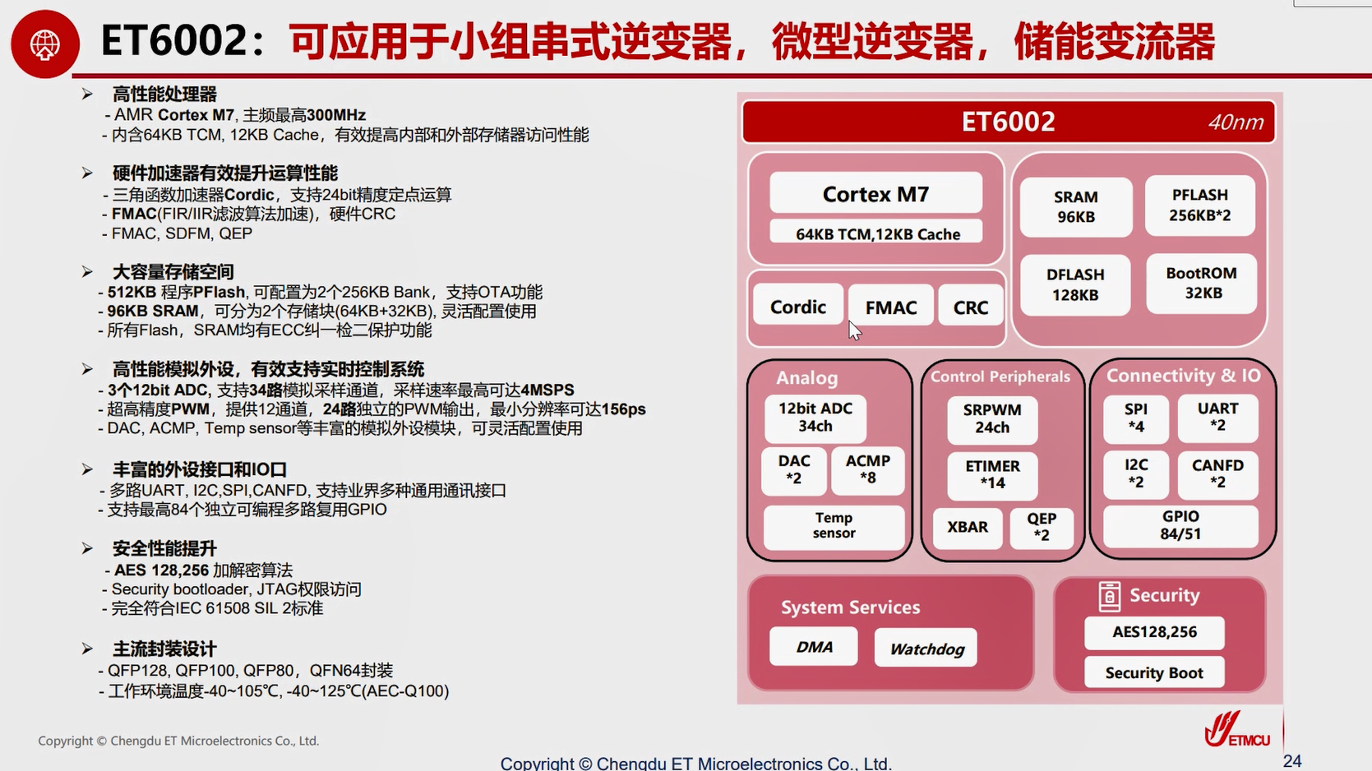Click the red globe logo icon

[x=45, y=44]
